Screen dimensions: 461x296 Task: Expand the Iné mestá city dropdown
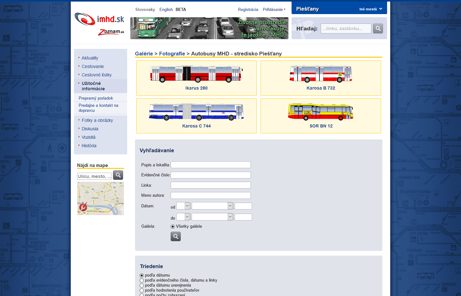[370, 9]
